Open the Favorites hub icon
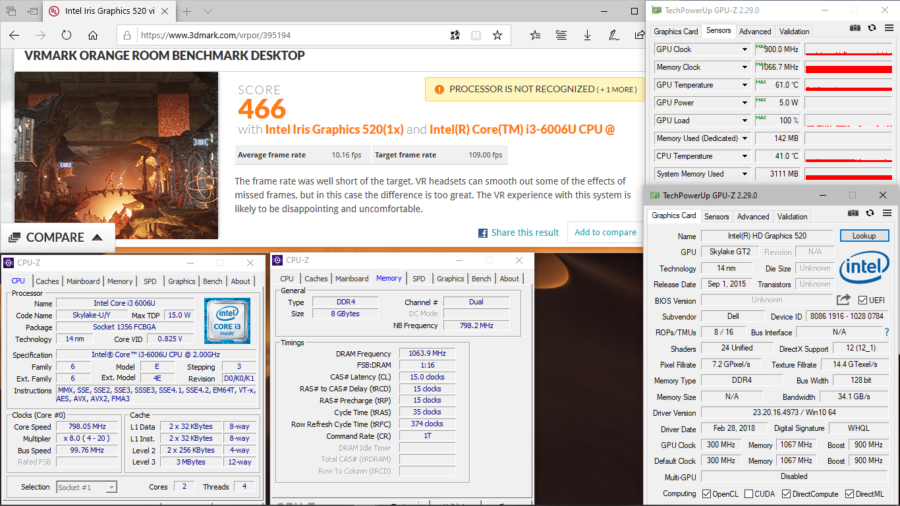Viewport: 900px width, 506px height. tap(535, 35)
